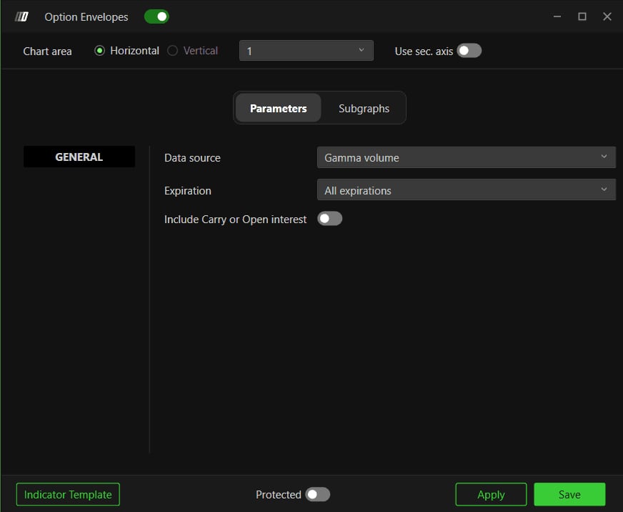
Task: Select the Vertical chart area option
Action: coord(172,51)
